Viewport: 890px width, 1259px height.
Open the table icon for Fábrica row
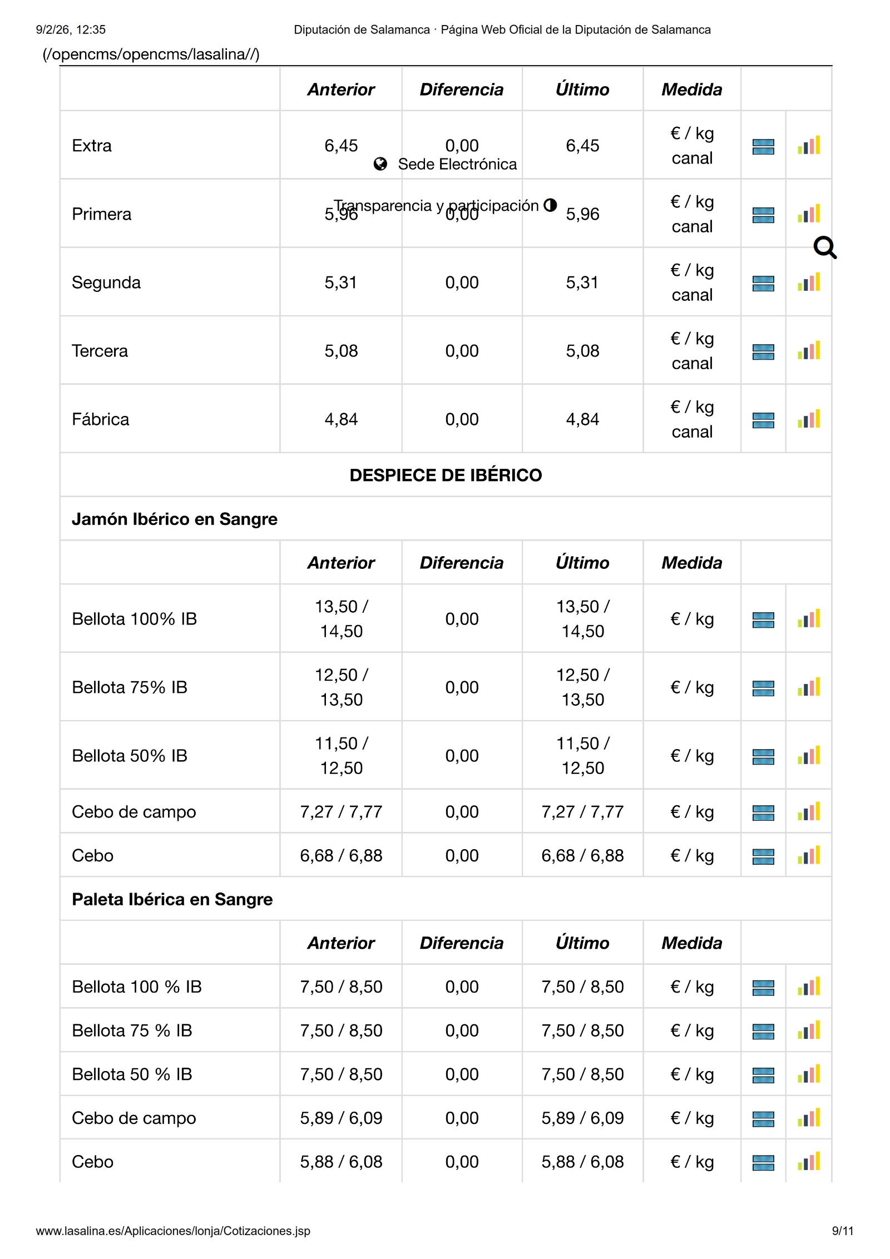coord(763,420)
